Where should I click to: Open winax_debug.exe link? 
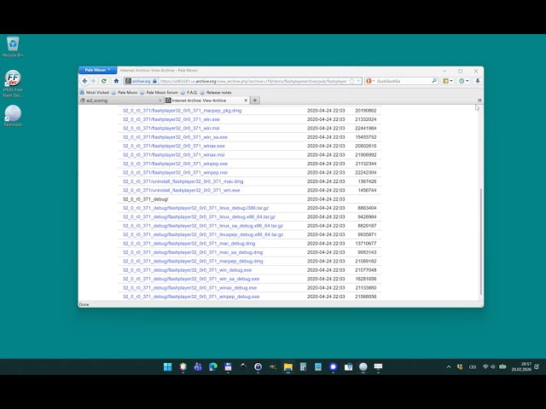[x=189, y=288]
